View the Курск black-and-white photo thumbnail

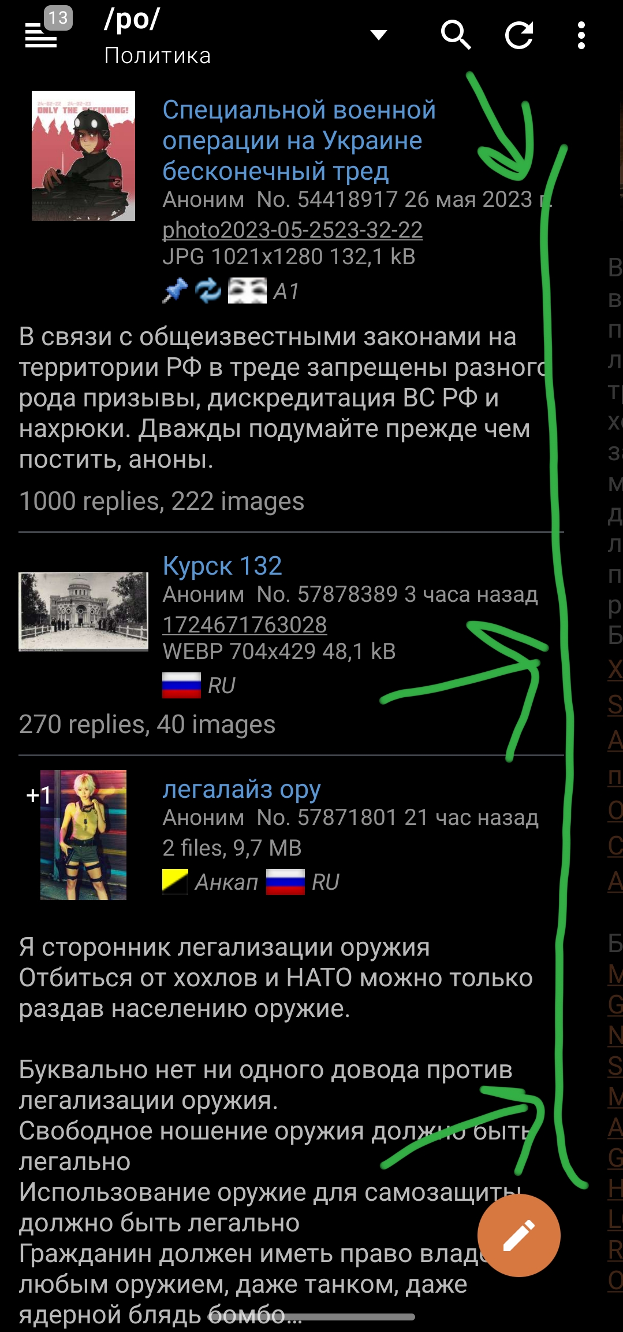[83, 612]
